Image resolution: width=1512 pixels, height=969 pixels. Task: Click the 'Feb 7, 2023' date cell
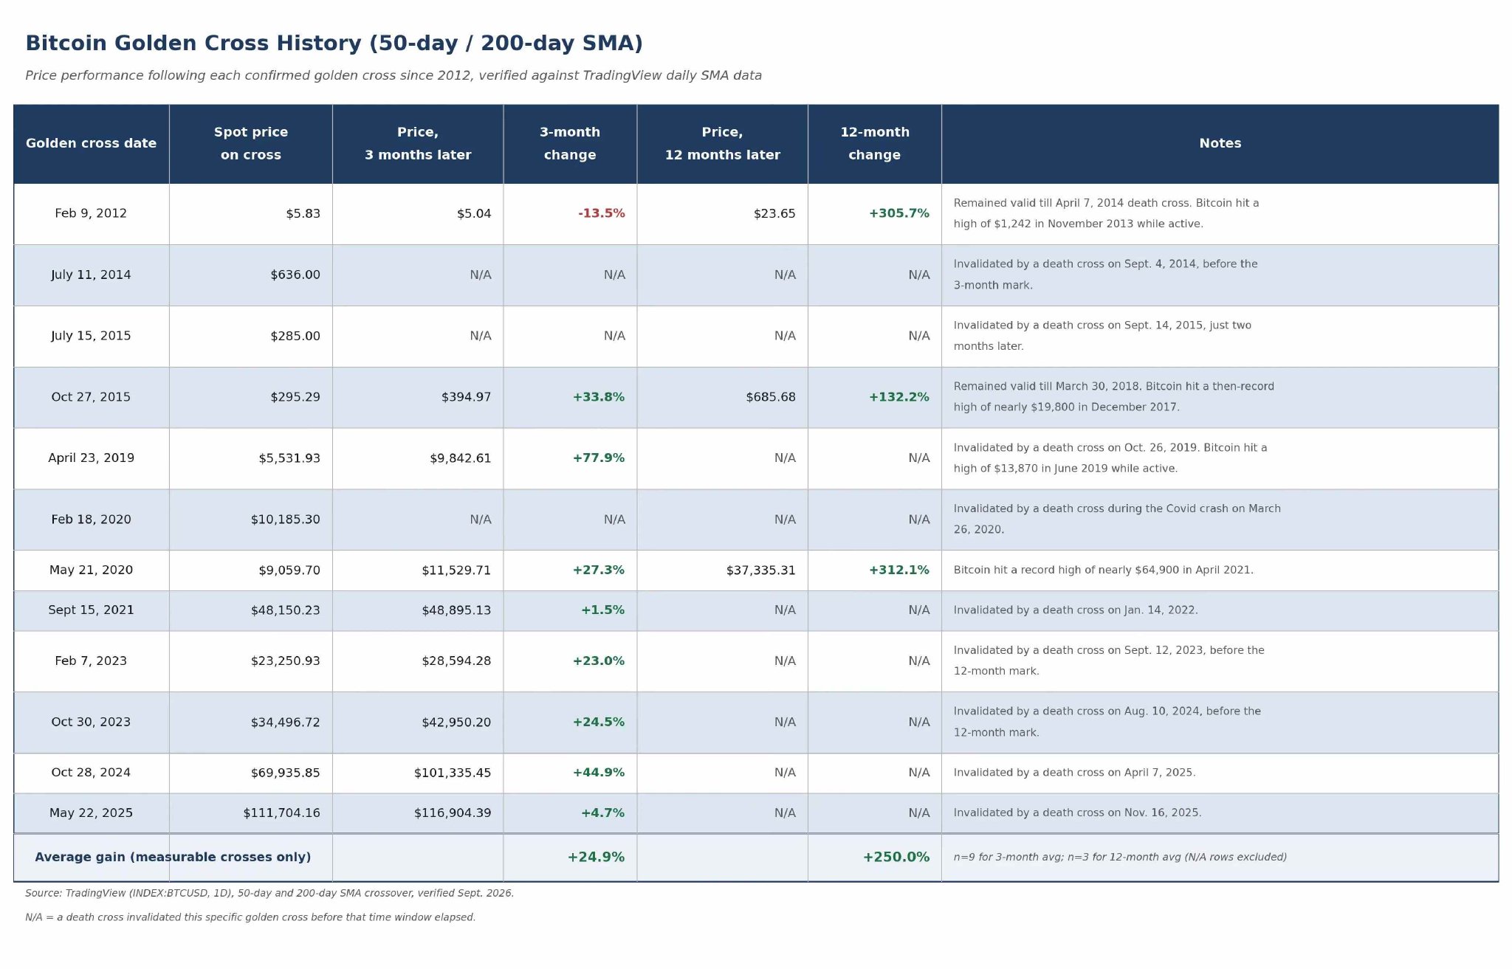91,661
